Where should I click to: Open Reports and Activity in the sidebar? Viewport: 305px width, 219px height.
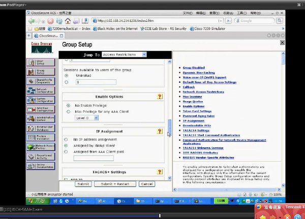coord(41,157)
